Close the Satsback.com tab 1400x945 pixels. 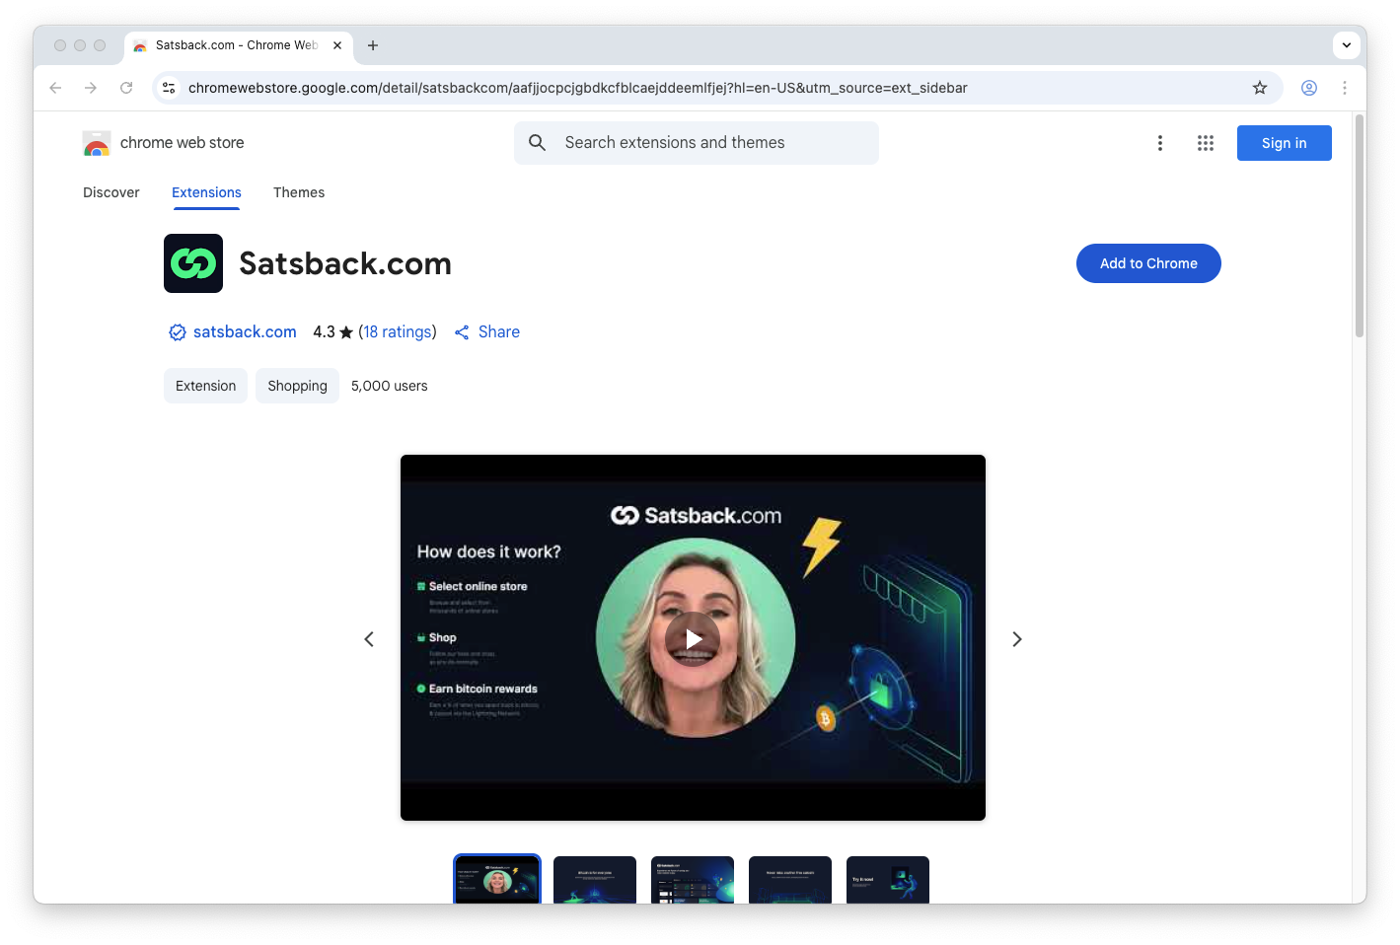(337, 45)
